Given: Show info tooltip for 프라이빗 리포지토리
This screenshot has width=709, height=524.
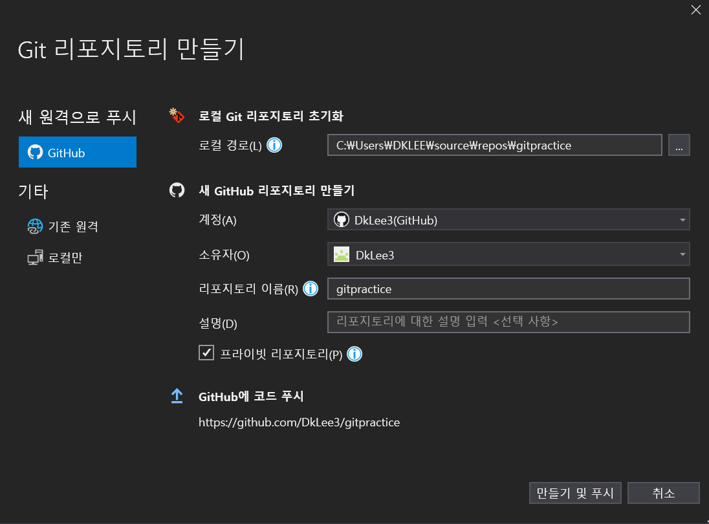Looking at the screenshot, I should point(354,354).
